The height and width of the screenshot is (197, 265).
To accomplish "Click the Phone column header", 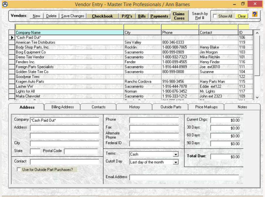I will [180, 33].
